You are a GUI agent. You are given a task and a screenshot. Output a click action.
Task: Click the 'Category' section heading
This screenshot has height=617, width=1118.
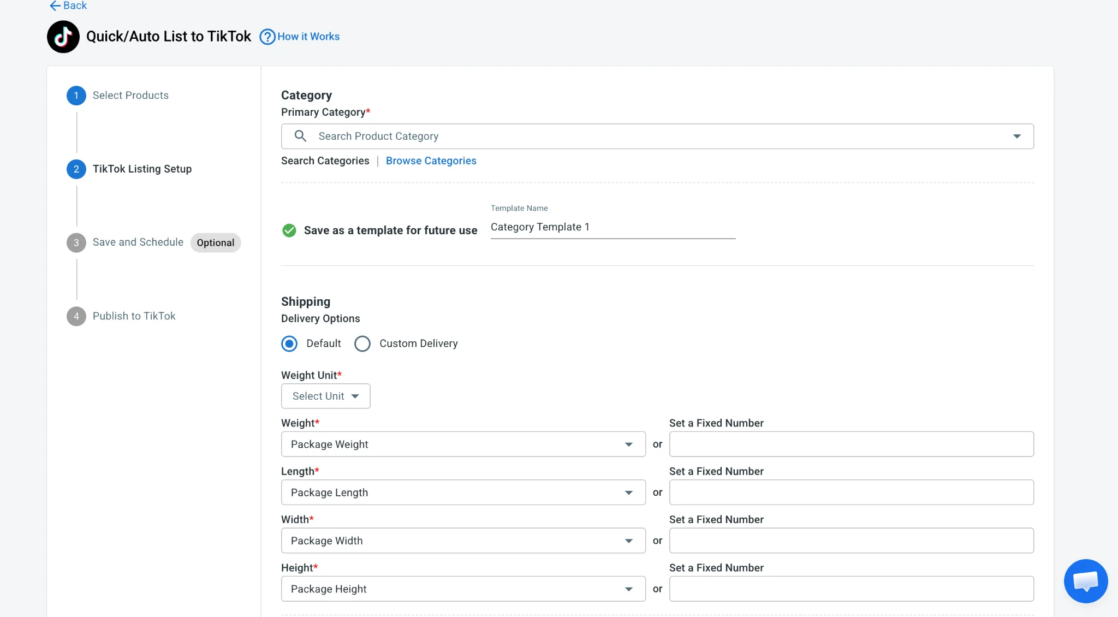click(306, 95)
